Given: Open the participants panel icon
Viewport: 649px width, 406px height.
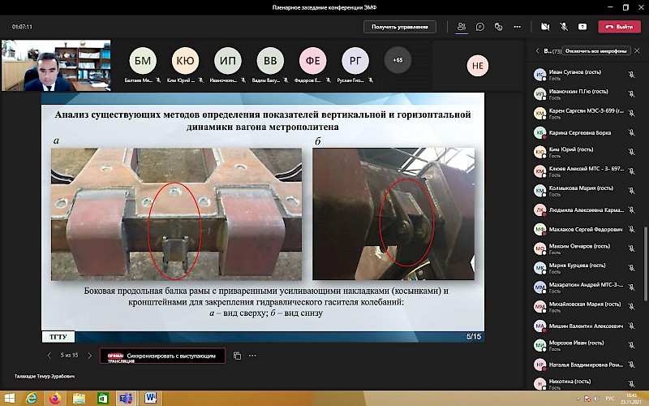Looking at the screenshot, I should 462,27.
